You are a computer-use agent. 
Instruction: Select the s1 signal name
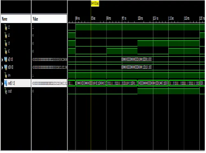(x=9, y=43)
